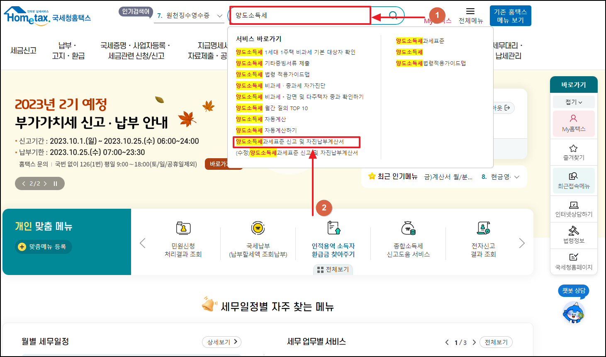Image resolution: width=606 pixels, height=357 pixels.
Task: Open 민원신청 처리결과 조회 icon
Action: [x=183, y=228]
